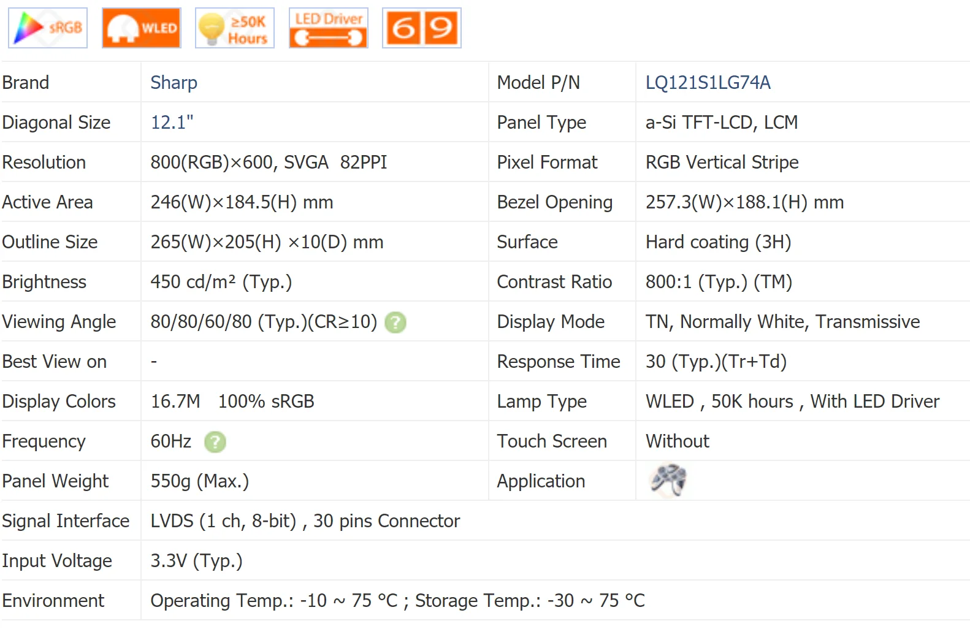Click the 'Viewing Angle' row label

(x=59, y=322)
